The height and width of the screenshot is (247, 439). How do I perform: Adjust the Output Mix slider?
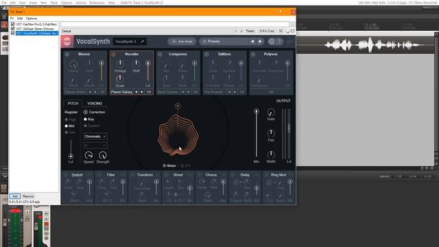(x=256, y=134)
